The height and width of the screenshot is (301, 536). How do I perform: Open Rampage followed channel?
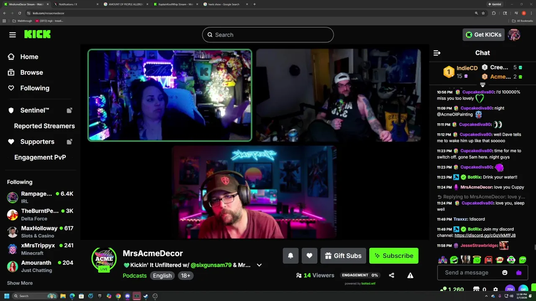point(40,197)
